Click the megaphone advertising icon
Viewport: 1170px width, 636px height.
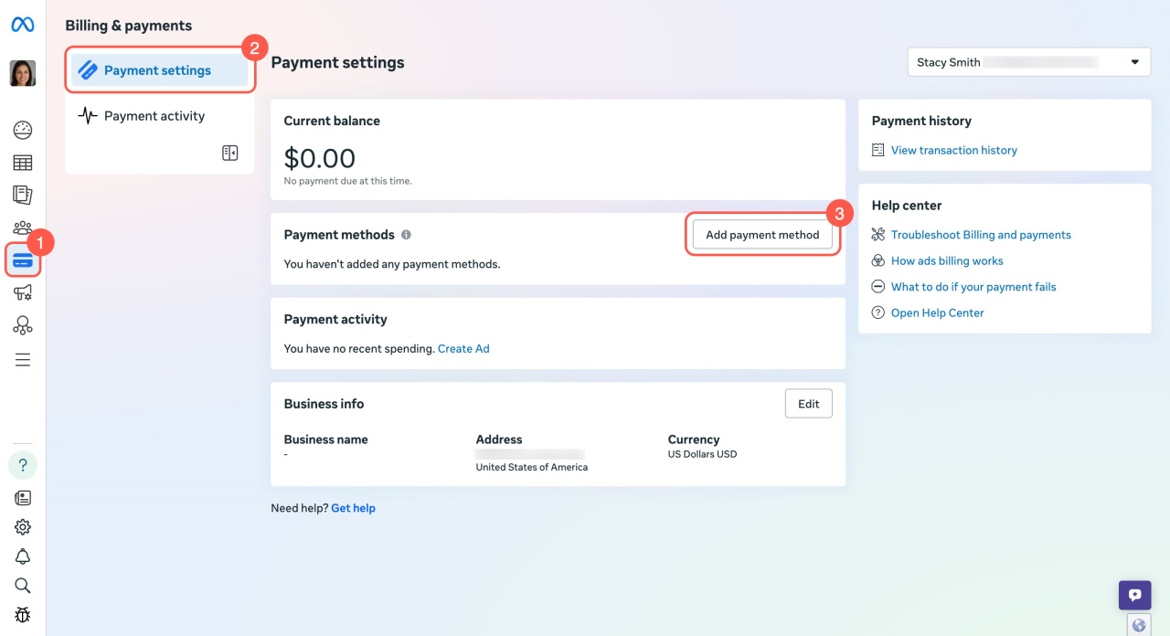coord(23,292)
